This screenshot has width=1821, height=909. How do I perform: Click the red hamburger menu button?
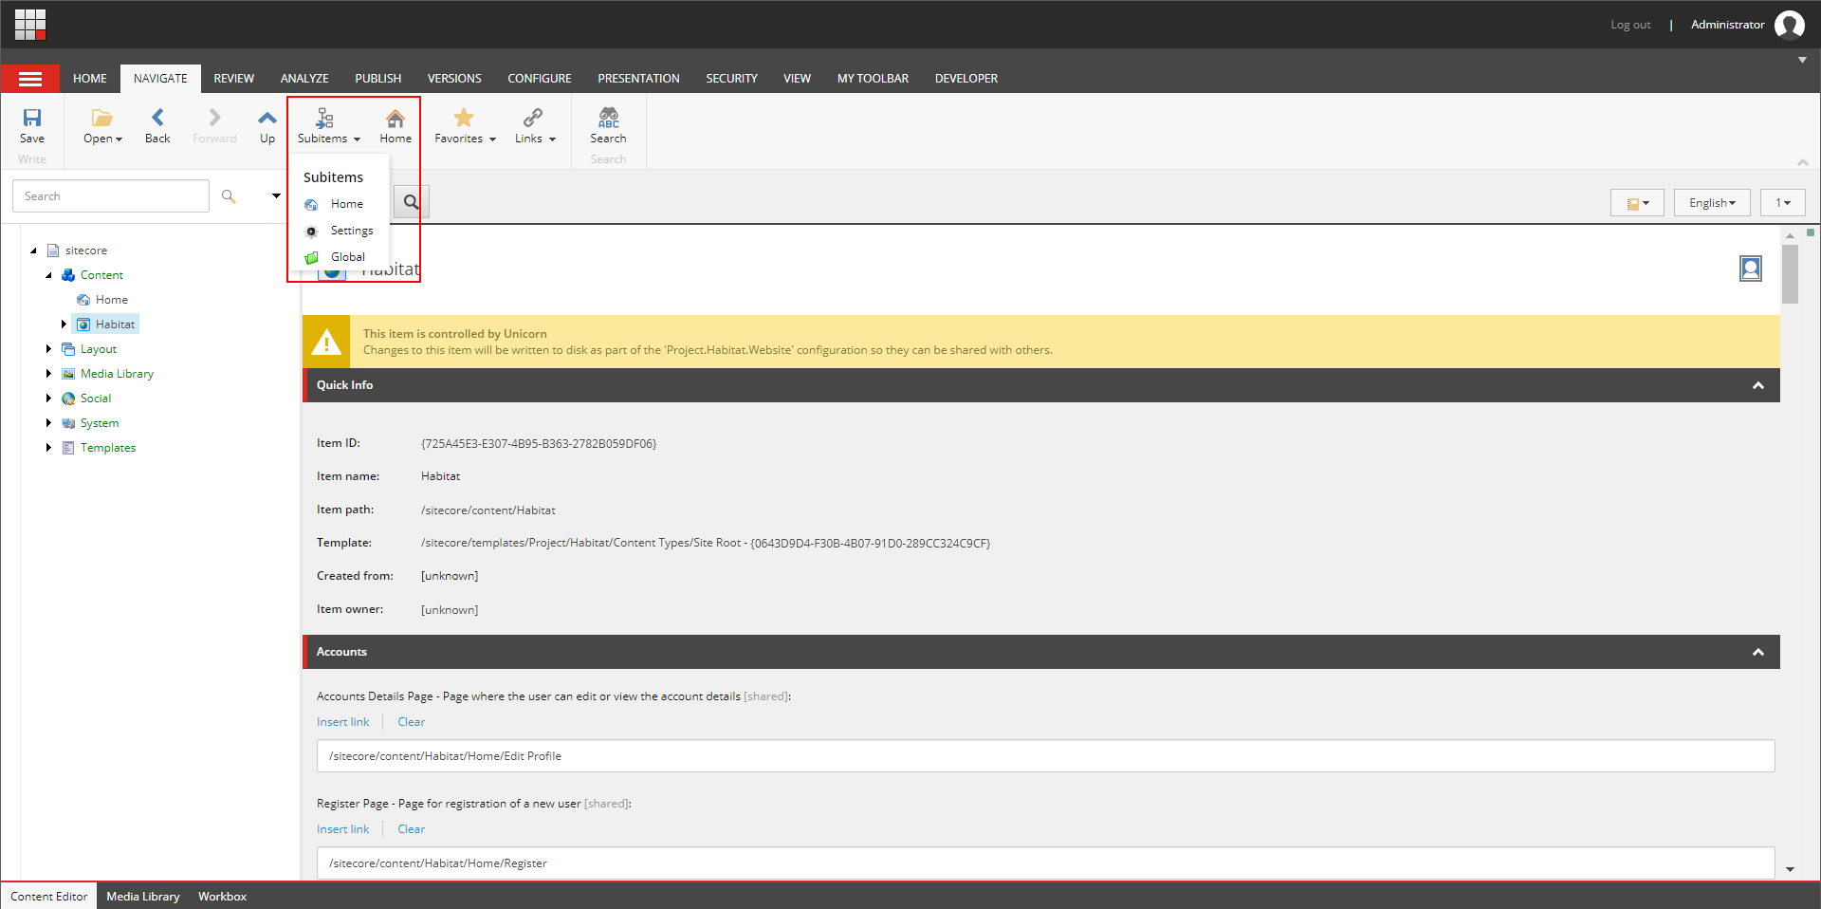[30, 79]
